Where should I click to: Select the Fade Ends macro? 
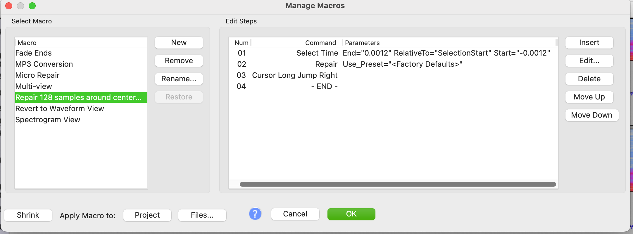click(x=34, y=53)
